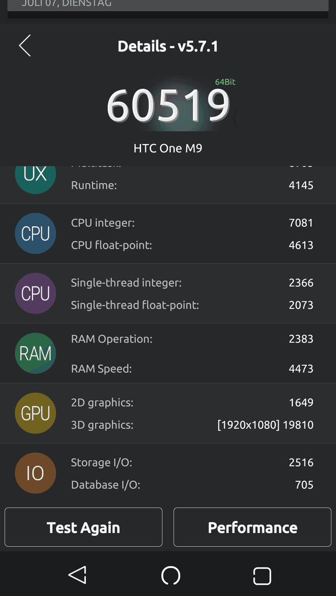Tap the HTC One M9 device name
The height and width of the screenshot is (596, 336).
[168, 148]
